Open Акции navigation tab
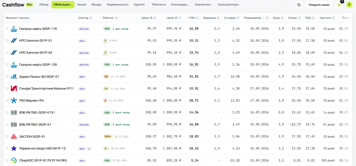The image size is (356, 166). 82,5
